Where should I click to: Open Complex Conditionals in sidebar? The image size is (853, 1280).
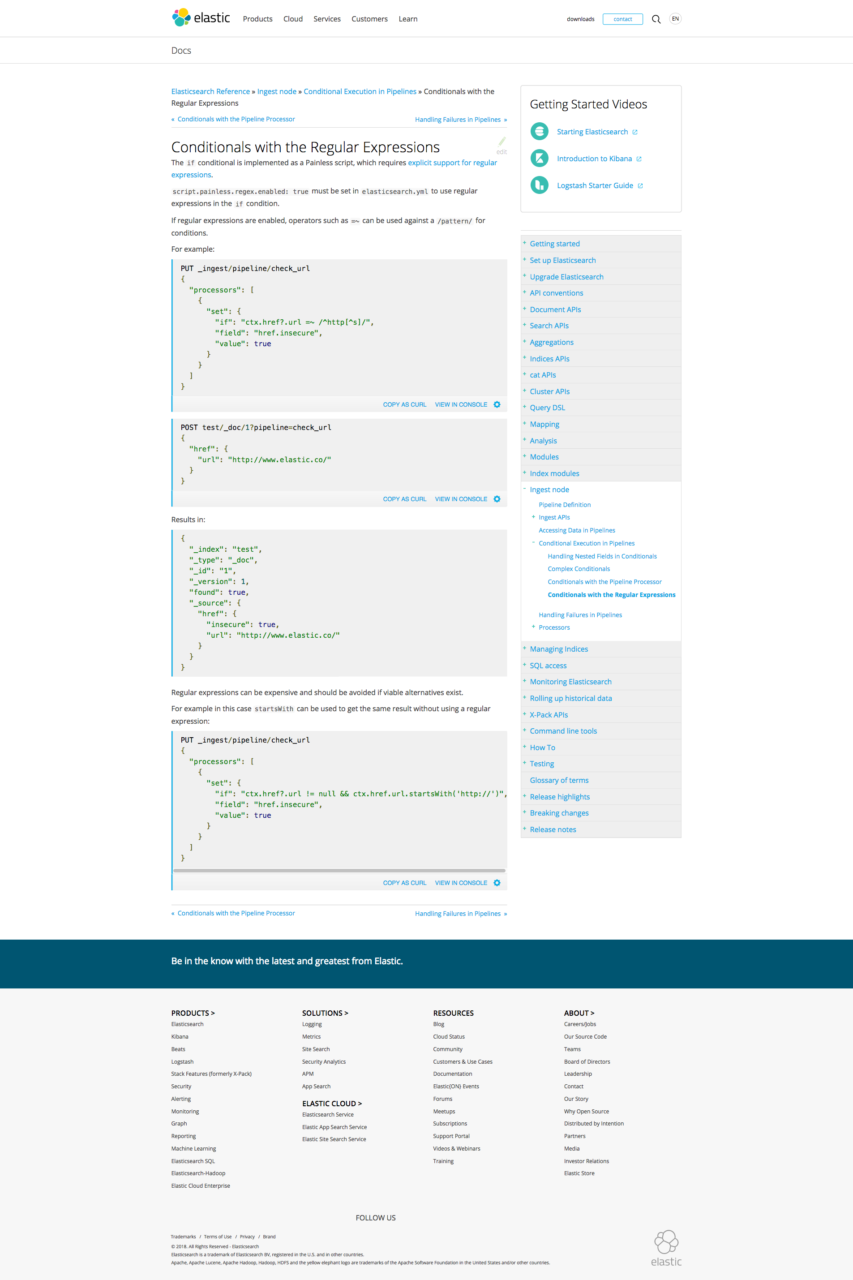click(578, 568)
